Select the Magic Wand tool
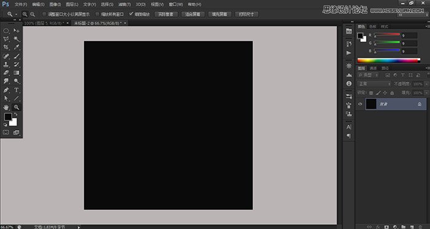This screenshot has width=430, height=229. pyautogui.click(x=17, y=39)
